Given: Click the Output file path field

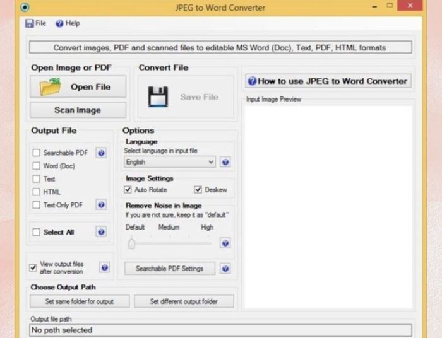Looking at the screenshot, I should coord(220,330).
